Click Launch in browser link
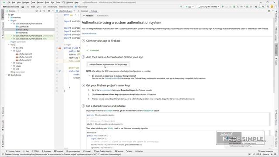Screen dimensions: 279x157 click(x=89, y=34)
